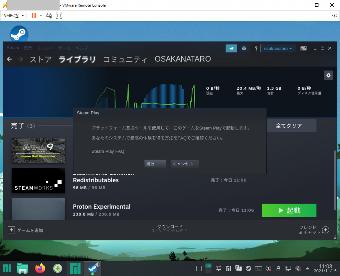Screen dimensions: 340x276
Task: Open the ヘルプ menu
Action: [x=82, y=48]
